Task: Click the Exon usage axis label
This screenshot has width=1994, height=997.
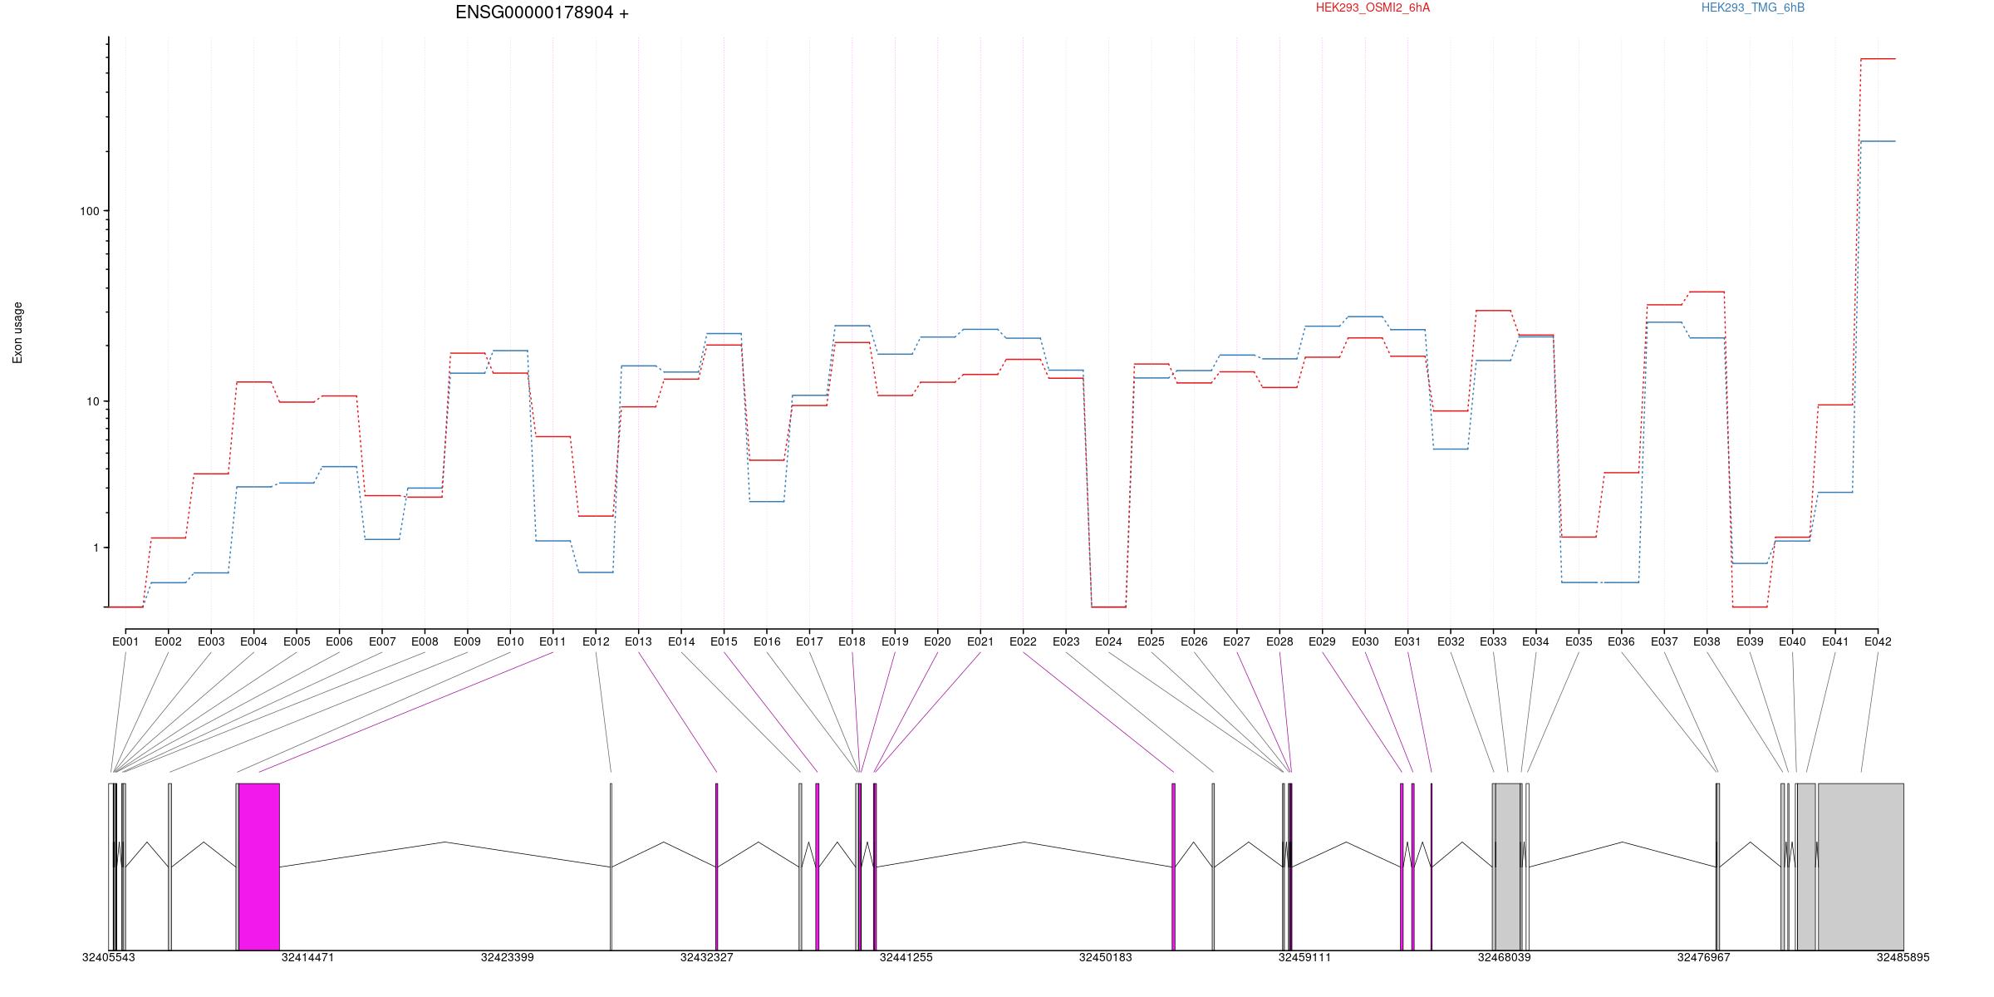Action: click(x=17, y=332)
